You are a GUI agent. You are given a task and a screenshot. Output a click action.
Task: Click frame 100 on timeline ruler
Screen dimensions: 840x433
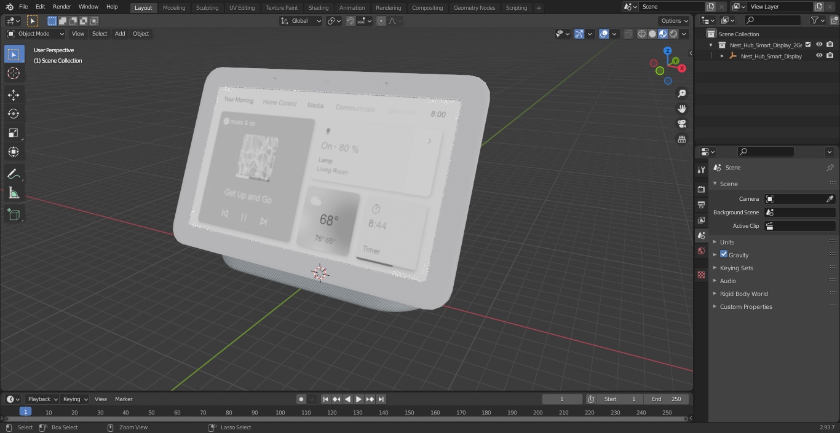click(280, 413)
